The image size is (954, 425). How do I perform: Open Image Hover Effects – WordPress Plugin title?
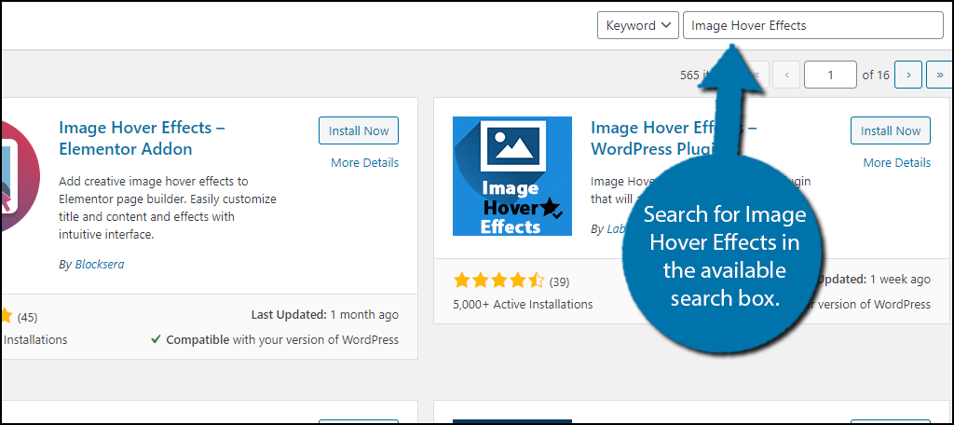674,138
